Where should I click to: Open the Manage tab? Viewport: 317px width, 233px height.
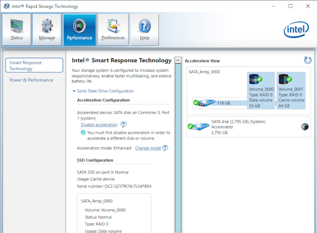[x=47, y=30]
